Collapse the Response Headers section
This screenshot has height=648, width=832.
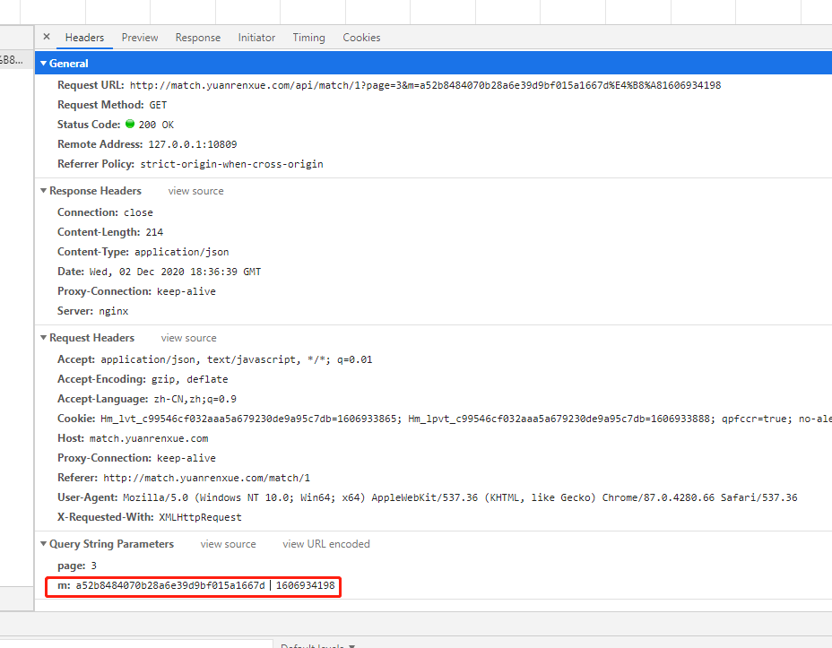(x=44, y=190)
